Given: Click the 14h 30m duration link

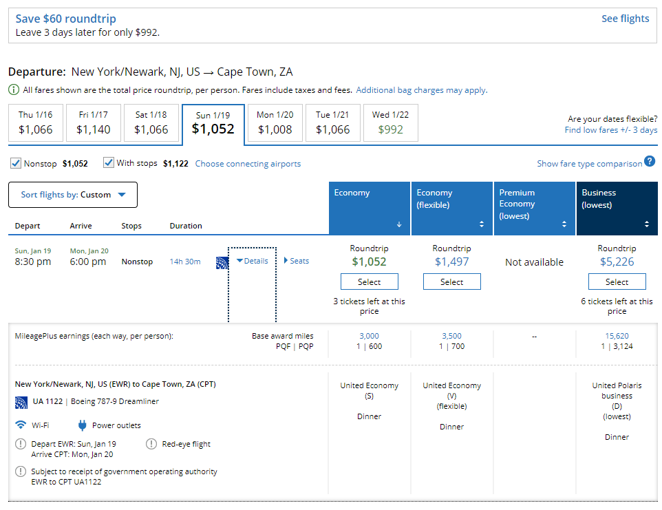Looking at the screenshot, I should tap(185, 262).
